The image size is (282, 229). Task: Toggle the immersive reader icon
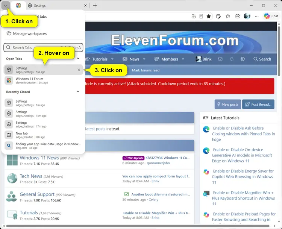(x=201, y=17)
